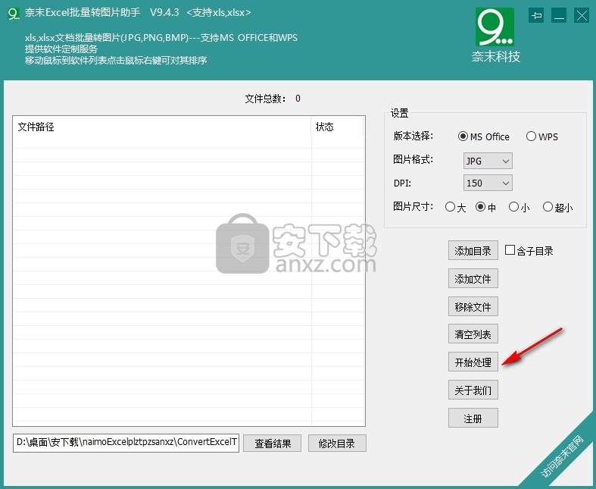The image size is (596, 489).
Task: Click the large green 9 logo
Action: (x=495, y=27)
